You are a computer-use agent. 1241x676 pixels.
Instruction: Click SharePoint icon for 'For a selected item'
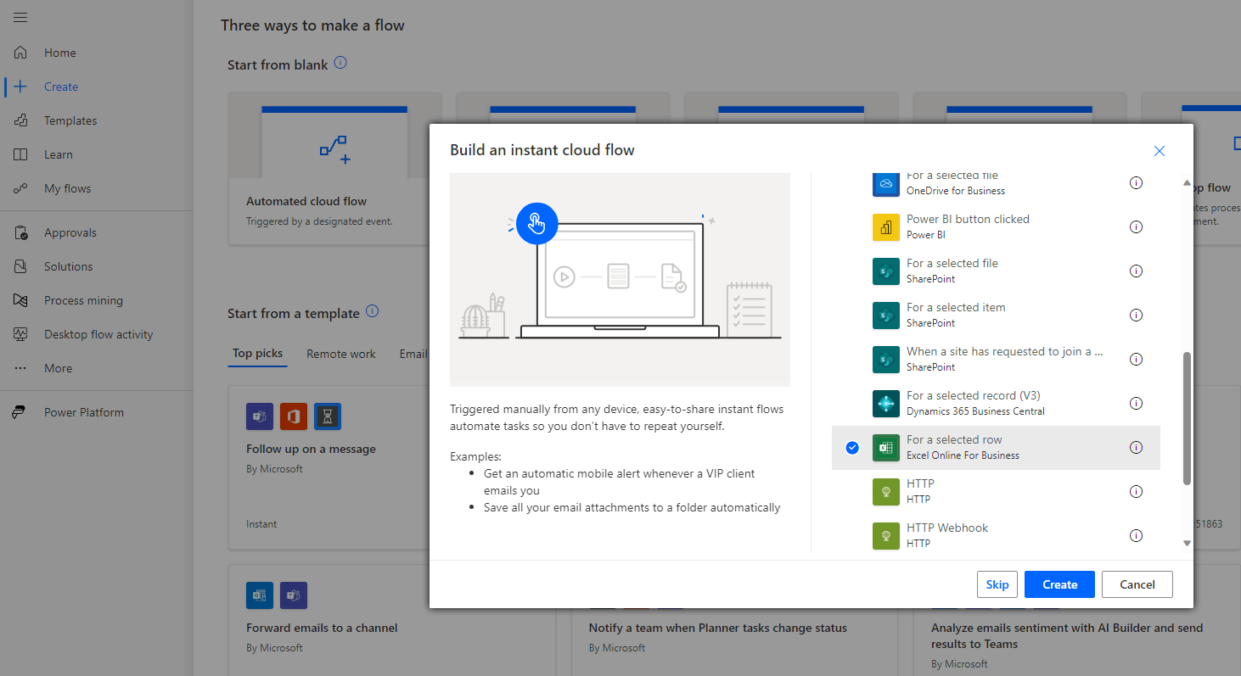click(x=886, y=316)
